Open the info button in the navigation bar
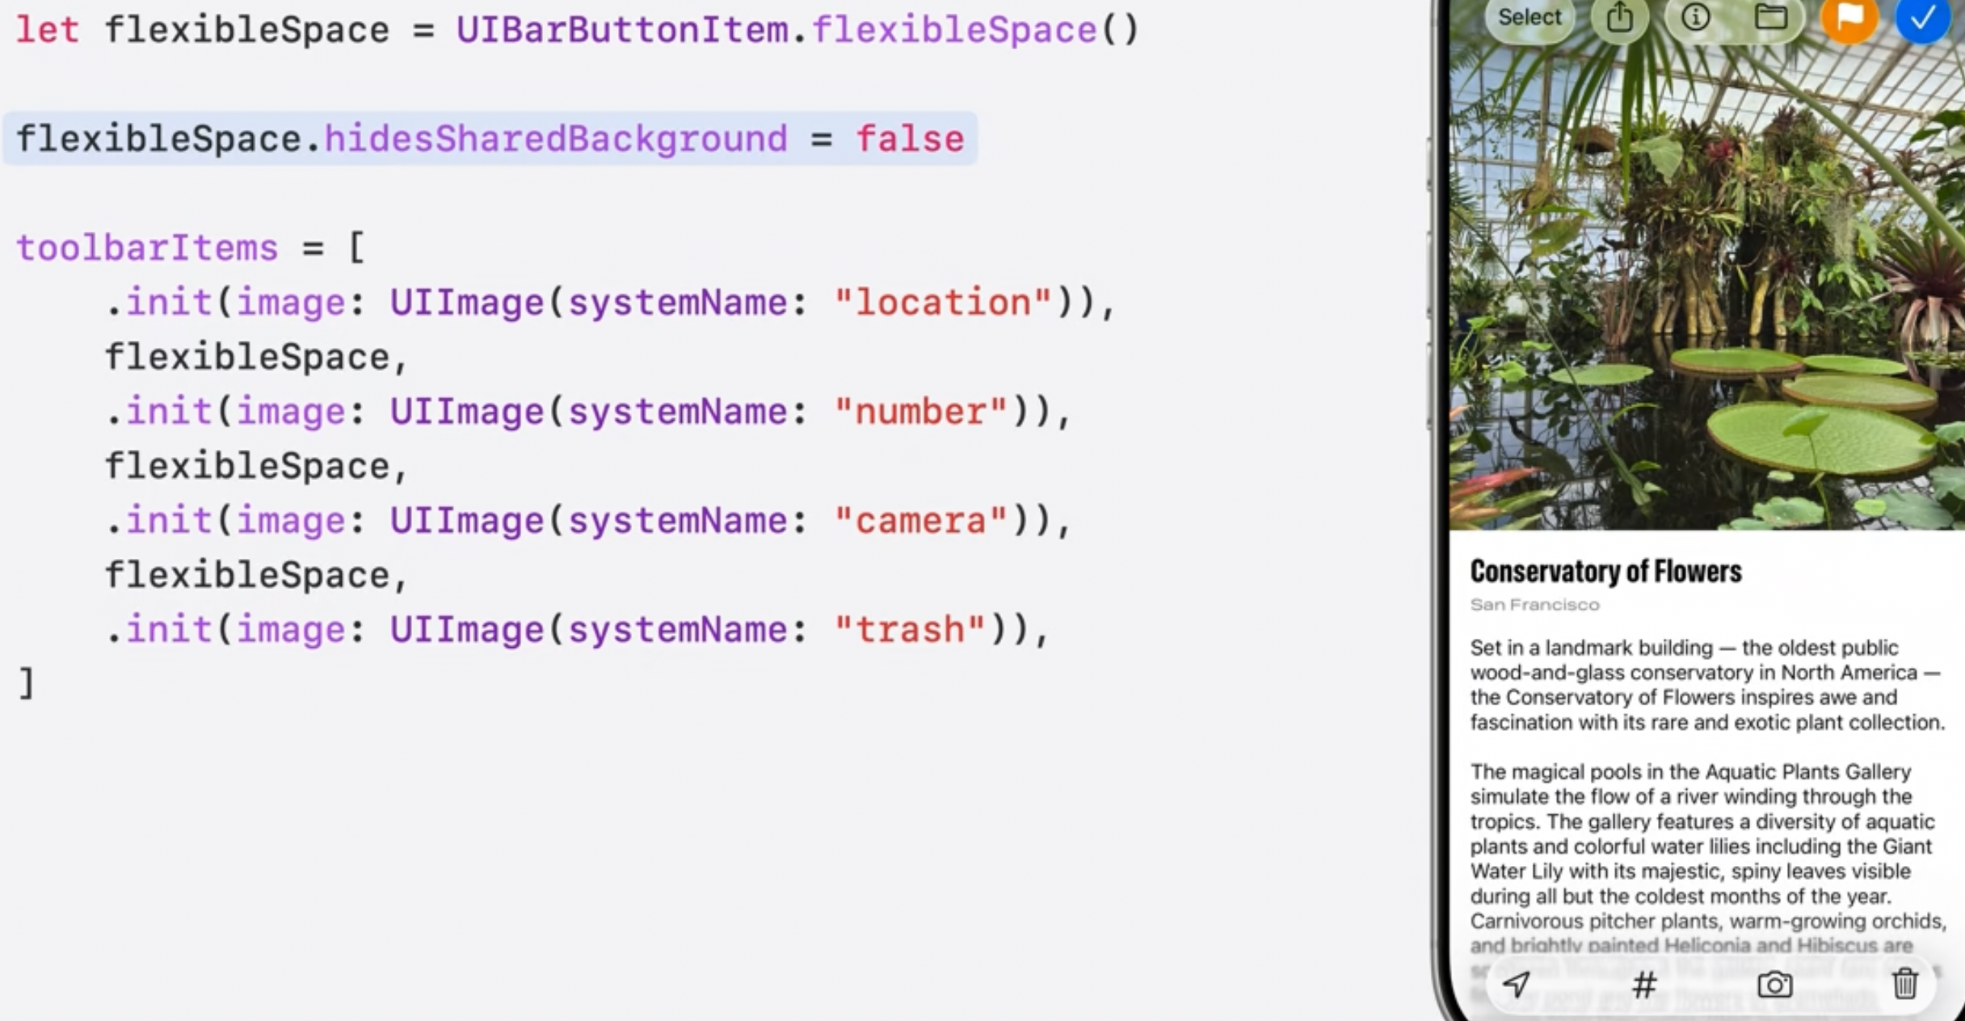The image size is (1965, 1021). click(x=1695, y=17)
